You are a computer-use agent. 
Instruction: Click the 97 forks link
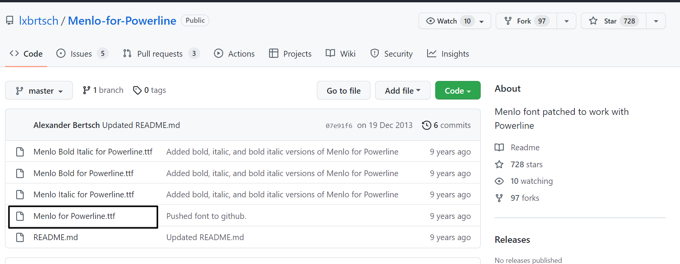525,198
